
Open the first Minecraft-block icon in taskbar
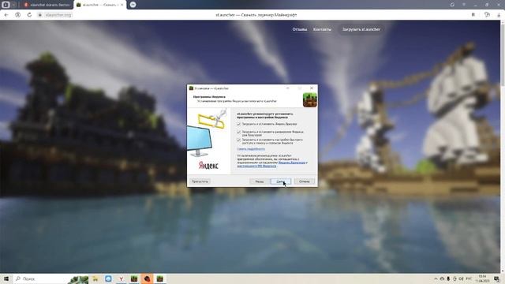coord(134,278)
